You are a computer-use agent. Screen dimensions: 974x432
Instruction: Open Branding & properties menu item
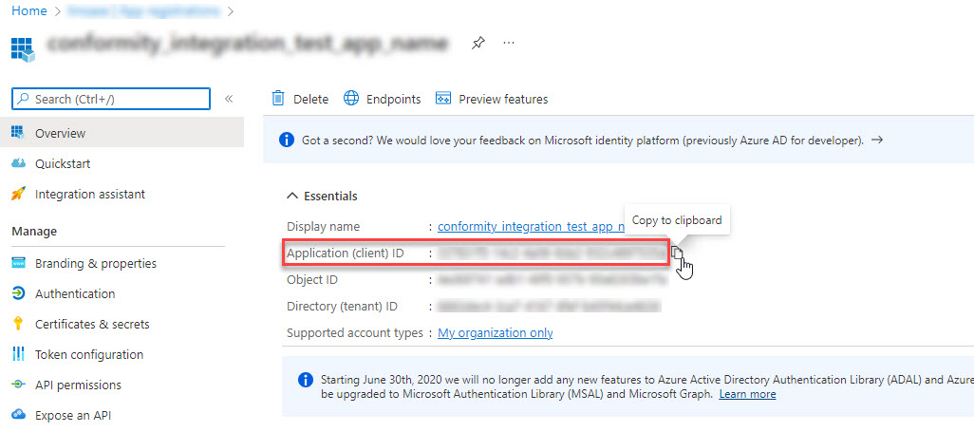coord(95,263)
